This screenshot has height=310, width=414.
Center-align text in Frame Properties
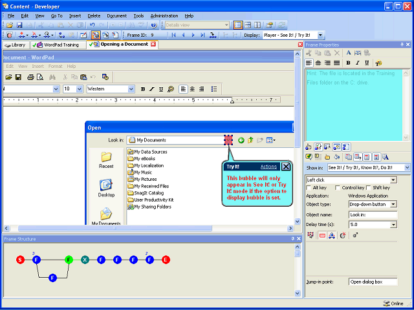tap(318, 63)
